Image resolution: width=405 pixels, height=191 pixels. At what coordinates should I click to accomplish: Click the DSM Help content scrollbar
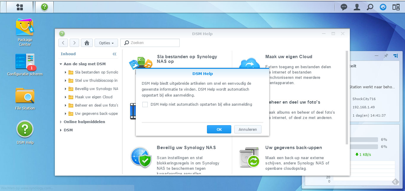pyautogui.click(x=347, y=97)
